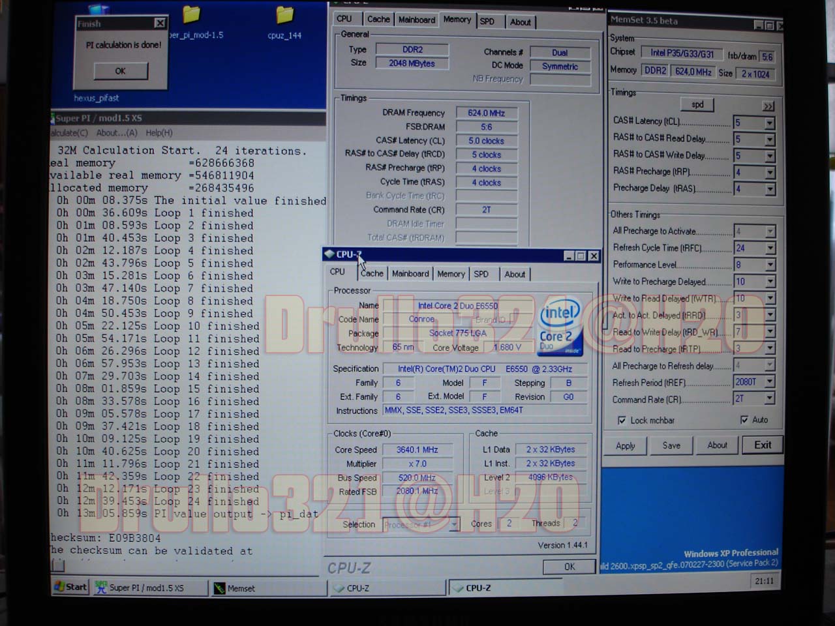Switch to CPU tab in back CPU-Z window
835x626 pixels.
click(344, 19)
